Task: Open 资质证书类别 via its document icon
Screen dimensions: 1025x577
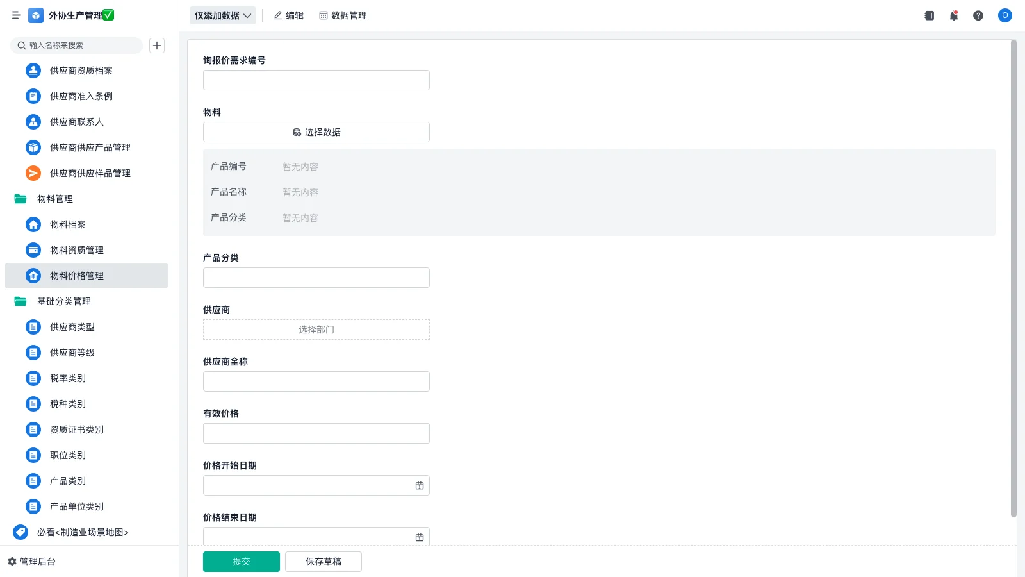Action: (x=33, y=430)
